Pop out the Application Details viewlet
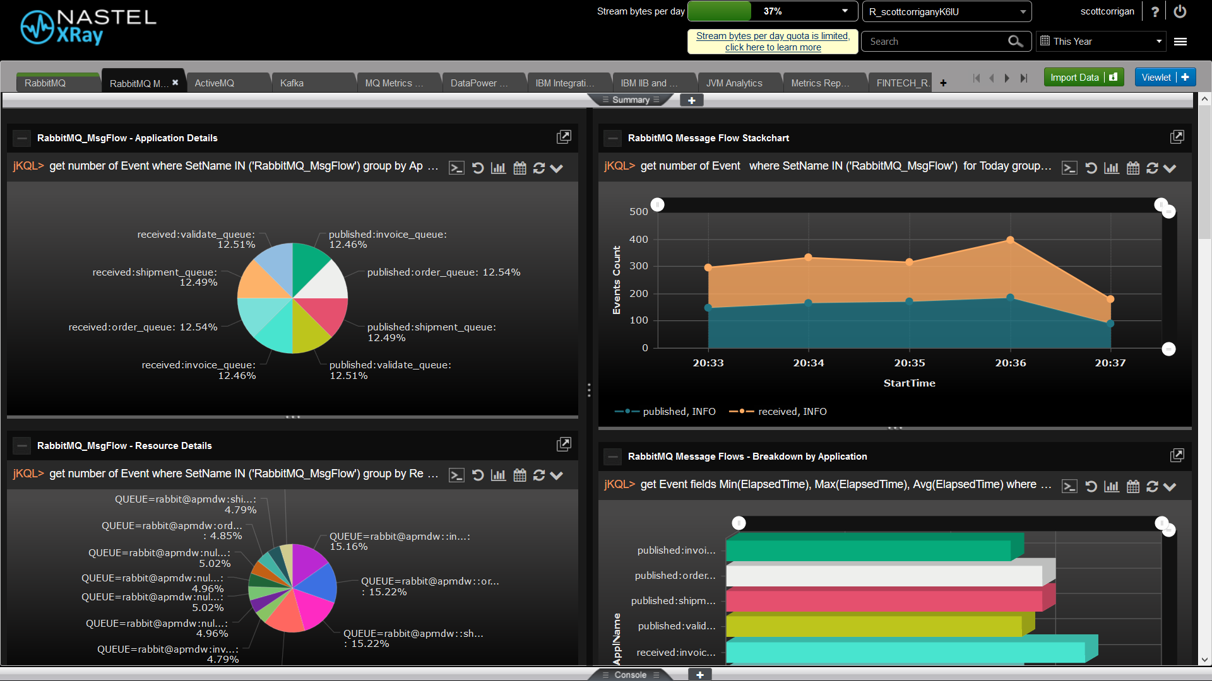Image resolution: width=1212 pixels, height=681 pixels. (564, 137)
